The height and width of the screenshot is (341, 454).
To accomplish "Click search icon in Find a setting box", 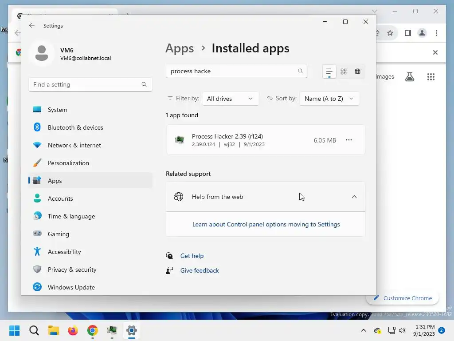I will click(144, 84).
